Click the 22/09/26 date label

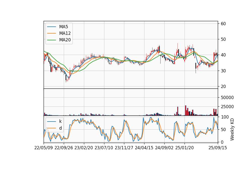pos(64,148)
